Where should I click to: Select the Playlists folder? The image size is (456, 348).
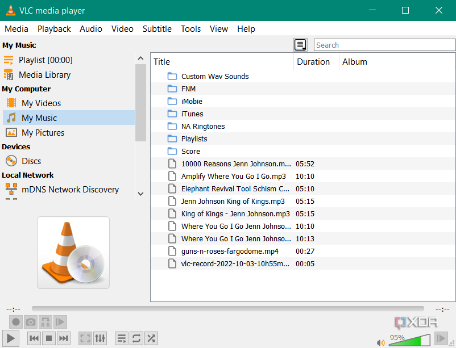[303, 139]
